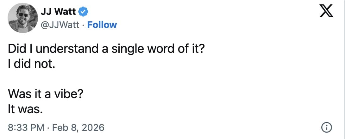Click the sunglasses in the avatar photo

(x=23, y=15)
